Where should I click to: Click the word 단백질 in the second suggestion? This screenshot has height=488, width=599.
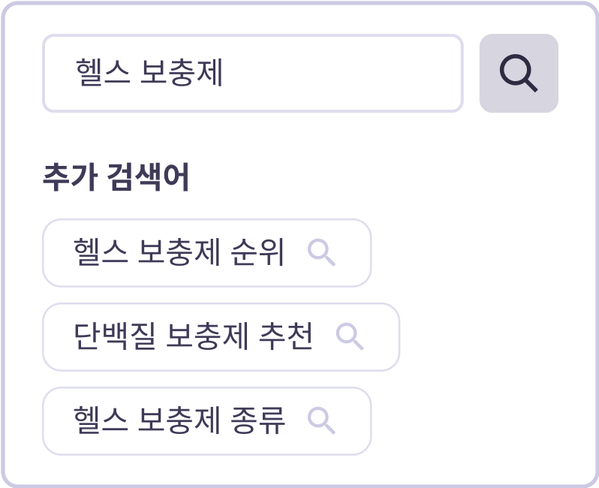point(115,337)
